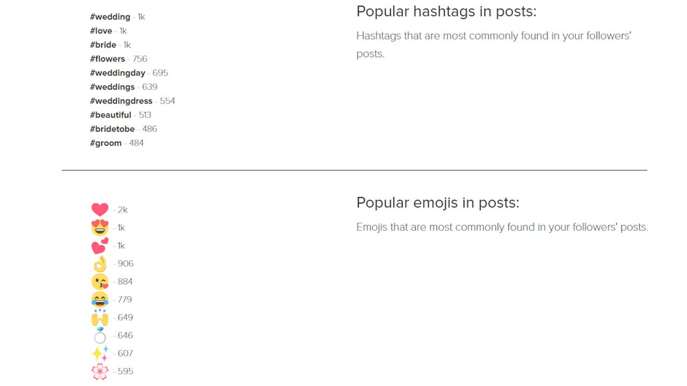Select the cherry blossom flower emoji

pyautogui.click(x=100, y=372)
